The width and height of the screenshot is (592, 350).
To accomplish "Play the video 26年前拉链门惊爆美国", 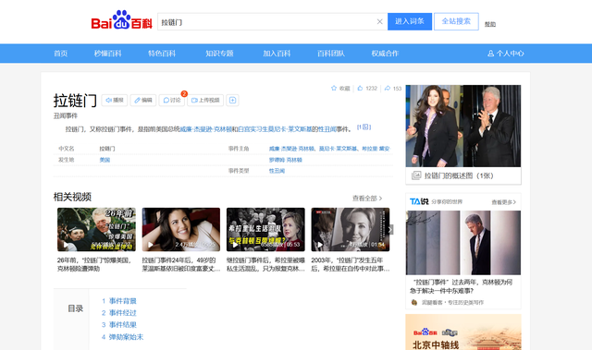I will point(96,229).
